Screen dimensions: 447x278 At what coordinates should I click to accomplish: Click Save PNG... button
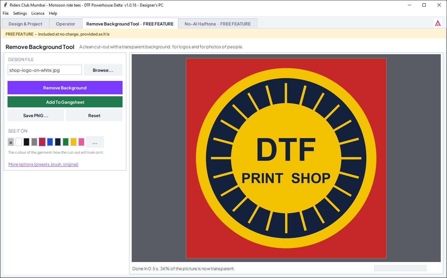[x=36, y=116]
